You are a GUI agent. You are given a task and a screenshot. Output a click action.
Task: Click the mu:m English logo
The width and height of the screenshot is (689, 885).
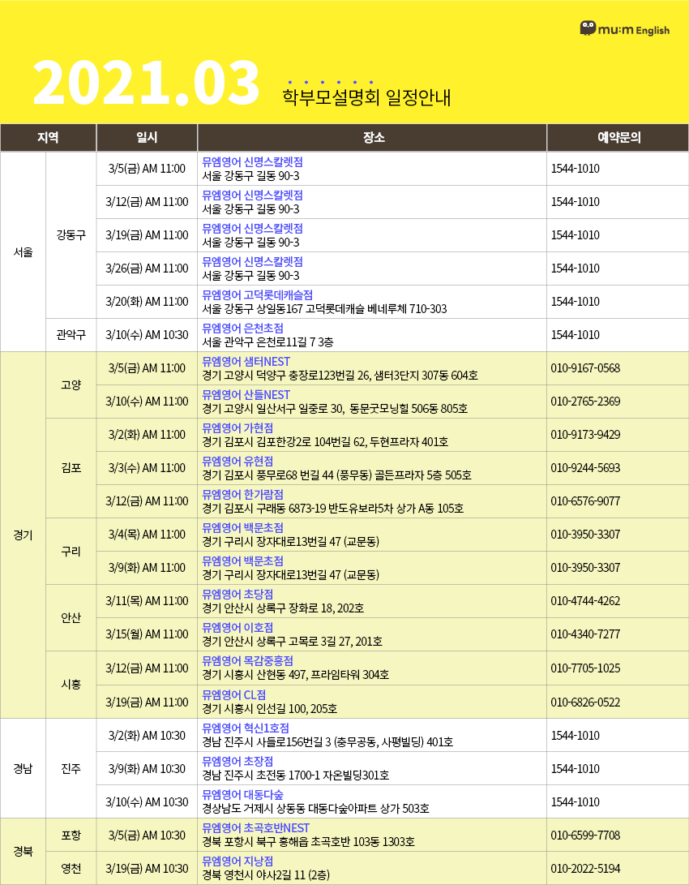point(625,28)
